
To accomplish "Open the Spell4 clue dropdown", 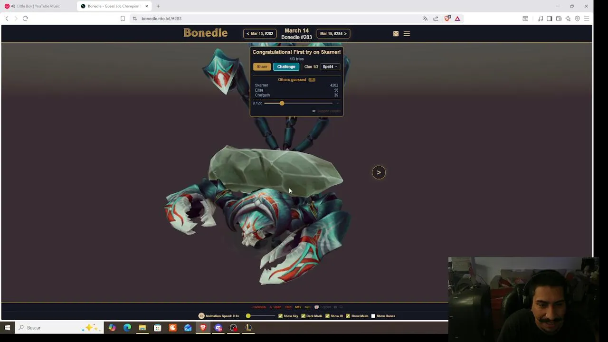I will point(330,67).
